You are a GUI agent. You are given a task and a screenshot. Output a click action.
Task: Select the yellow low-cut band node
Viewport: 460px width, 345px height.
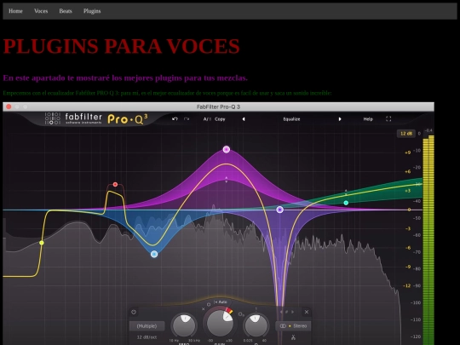click(42, 243)
